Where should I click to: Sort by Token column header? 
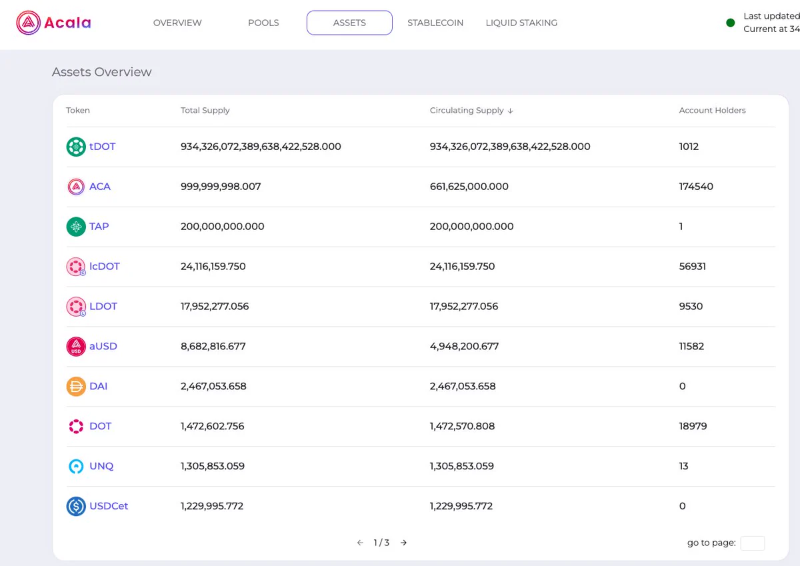tap(78, 111)
